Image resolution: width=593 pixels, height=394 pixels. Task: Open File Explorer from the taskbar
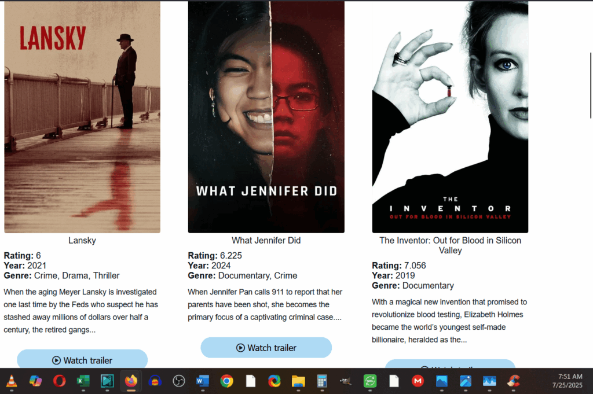coord(298,381)
